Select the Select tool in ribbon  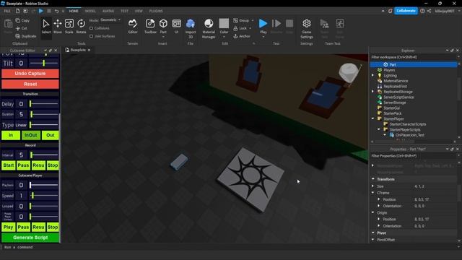pos(46,27)
